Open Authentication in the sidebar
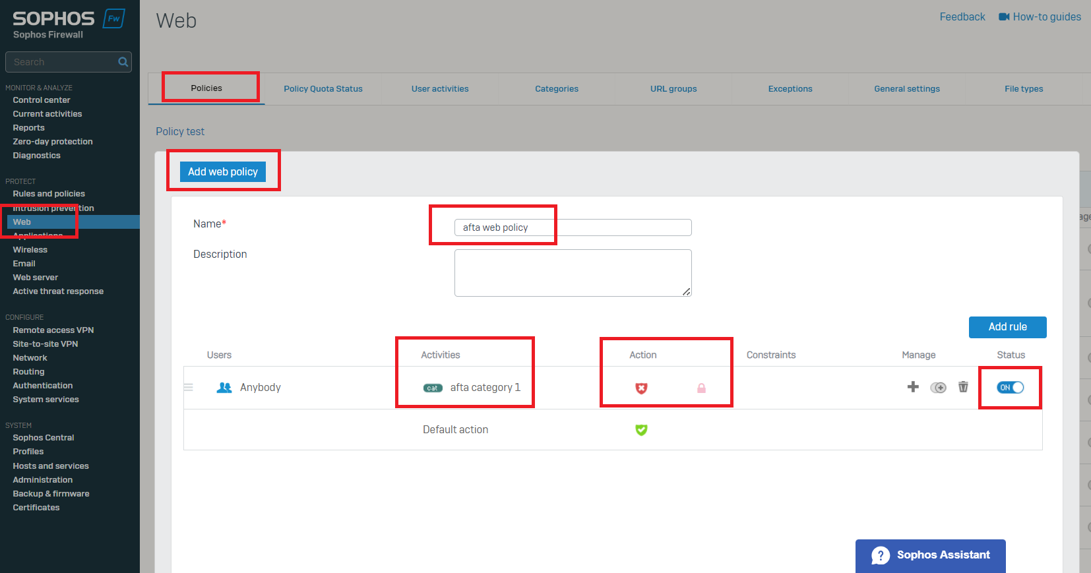The width and height of the screenshot is (1091, 573). (x=43, y=386)
